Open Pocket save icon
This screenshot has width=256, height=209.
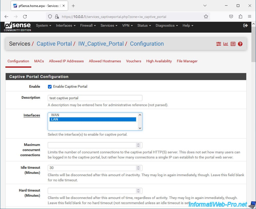click(231, 16)
